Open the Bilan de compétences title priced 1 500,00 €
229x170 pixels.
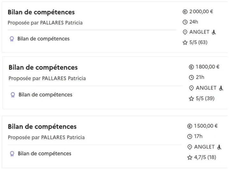(42, 127)
